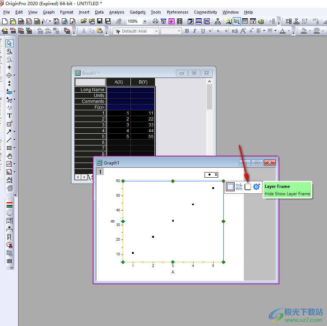Open the Connectivity menu
Screen dimensions: 327x326
tap(205, 12)
